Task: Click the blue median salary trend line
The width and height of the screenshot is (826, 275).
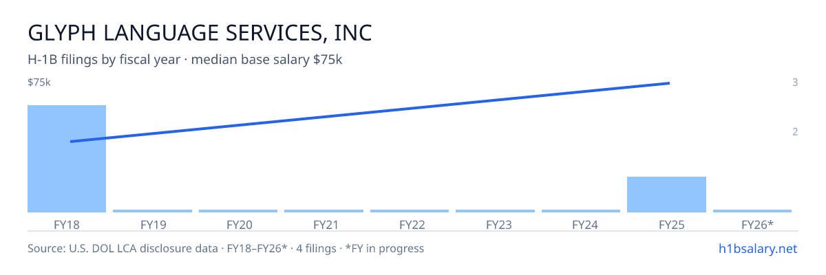Action: click(x=370, y=112)
